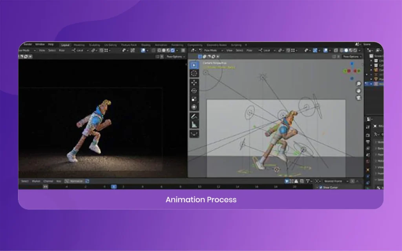Switch to UV Editing workspace tab
The height and width of the screenshot is (251, 402).
tap(110, 45)
